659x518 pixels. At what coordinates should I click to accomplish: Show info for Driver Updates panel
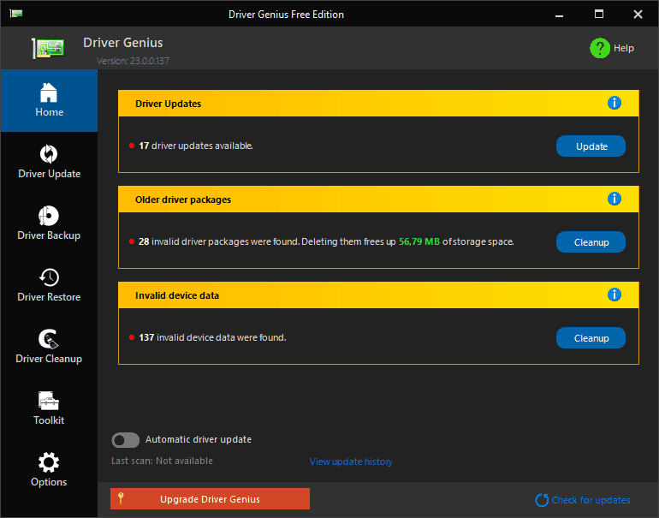click(614, 103)
